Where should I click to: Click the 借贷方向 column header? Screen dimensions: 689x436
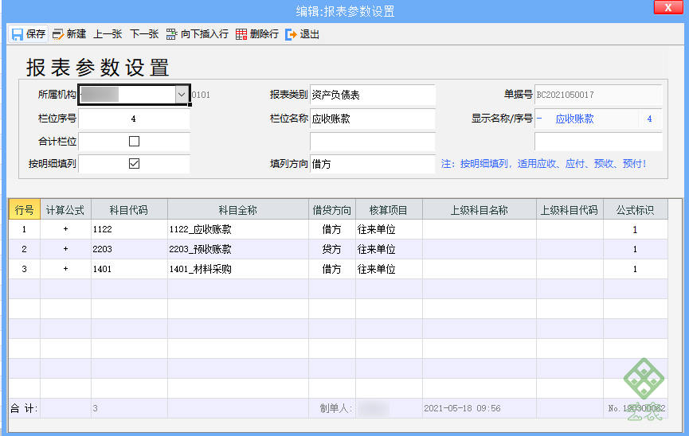(332, 210)
